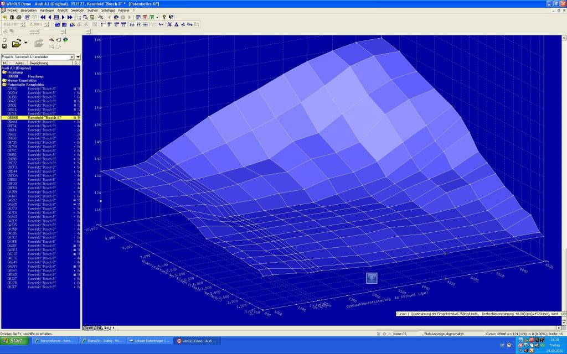Open the Hardware menu
The width and height of the screenshot is (567, 354).
[x=47, y=10]
